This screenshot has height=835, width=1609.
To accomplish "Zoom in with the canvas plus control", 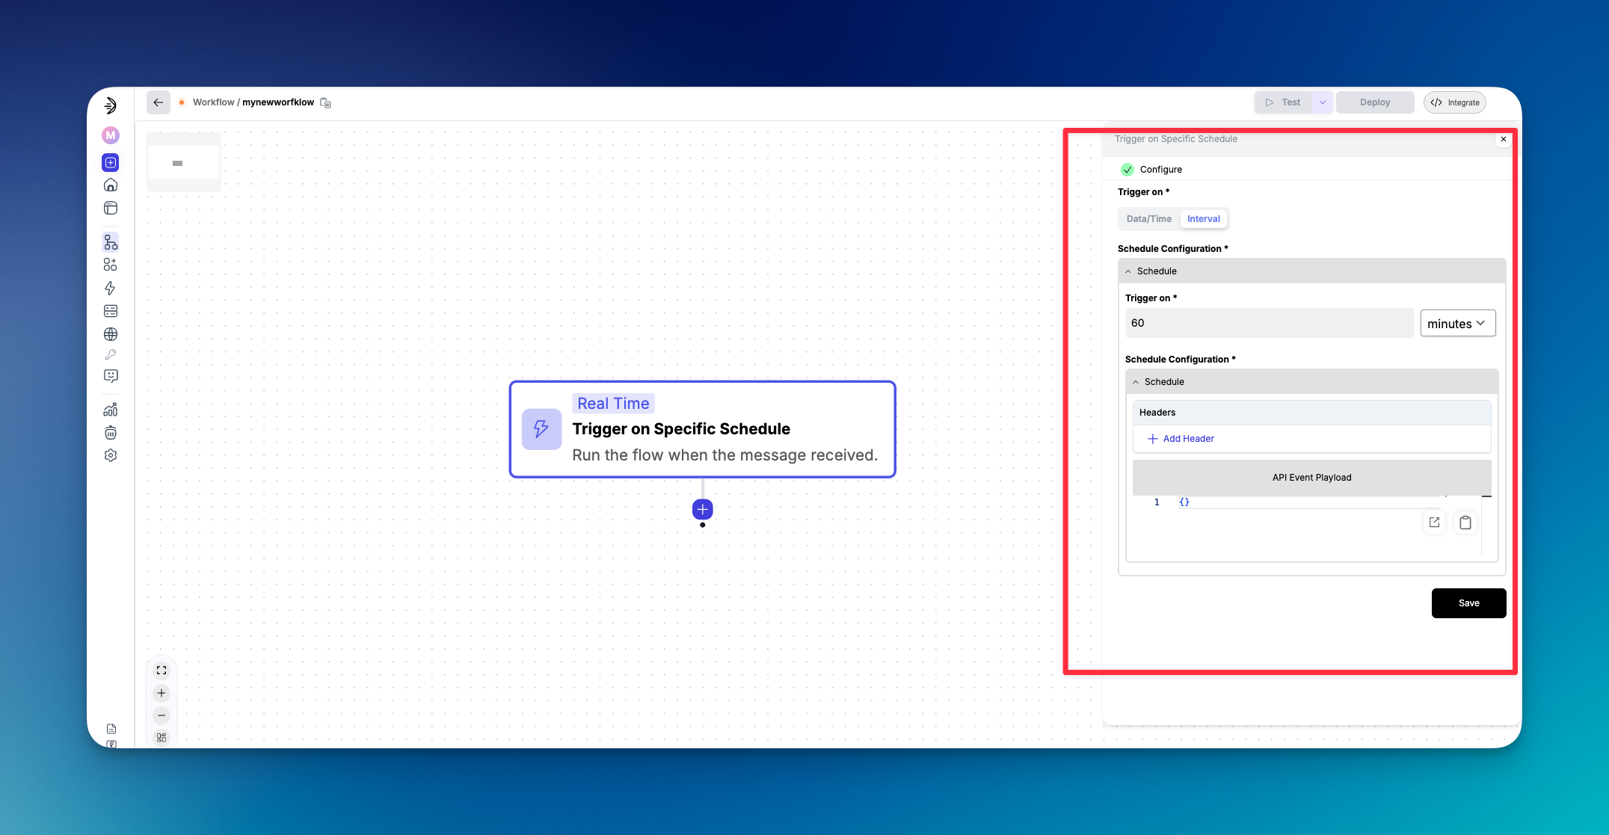I will point(161,693).
